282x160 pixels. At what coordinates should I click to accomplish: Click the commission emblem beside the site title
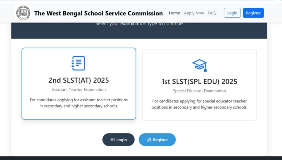[23, 13]
